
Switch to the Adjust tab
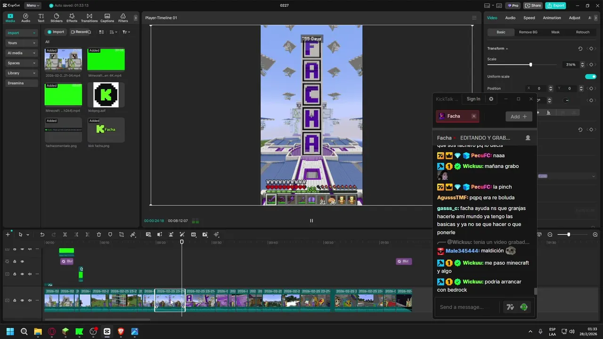point(574,18)
